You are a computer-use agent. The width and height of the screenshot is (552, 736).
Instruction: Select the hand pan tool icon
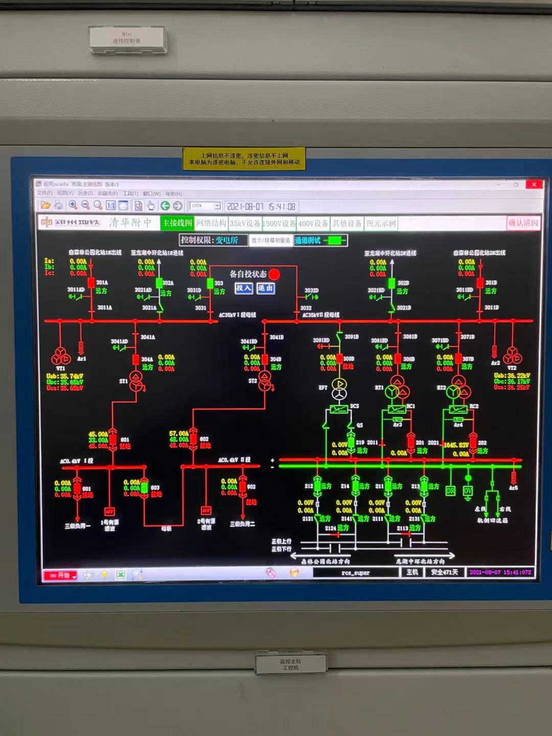[151, 206]
